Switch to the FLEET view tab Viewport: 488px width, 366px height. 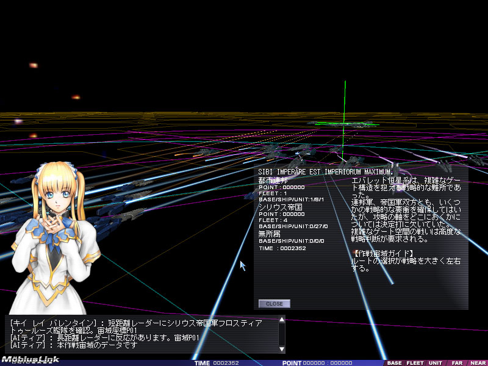(415, 363)
